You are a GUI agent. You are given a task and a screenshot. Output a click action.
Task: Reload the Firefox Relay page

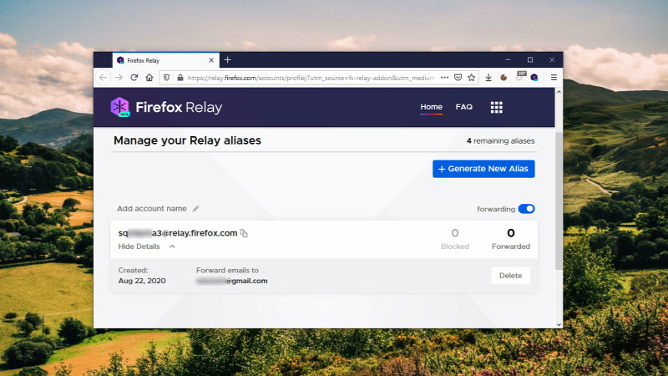pos(134,78)
